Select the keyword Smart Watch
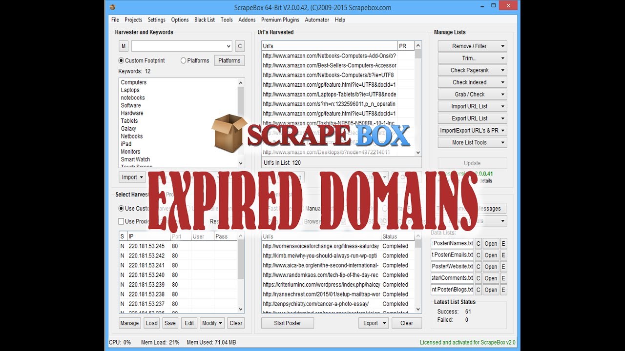The width and height of the screenshot is (625, 351). click(x=135, y=159)
